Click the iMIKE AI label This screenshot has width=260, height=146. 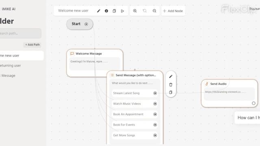9,9
